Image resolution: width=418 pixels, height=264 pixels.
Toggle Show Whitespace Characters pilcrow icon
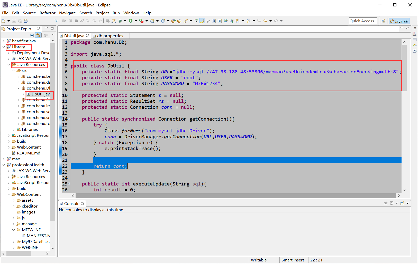pyautogui.click(x=220, y=21)
